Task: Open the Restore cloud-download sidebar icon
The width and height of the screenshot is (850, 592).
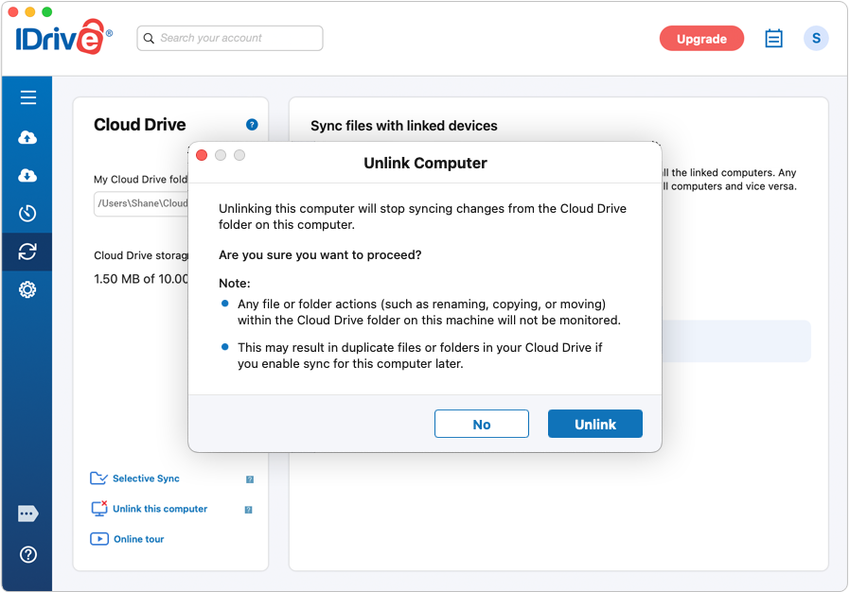Action: click(27, 176)
